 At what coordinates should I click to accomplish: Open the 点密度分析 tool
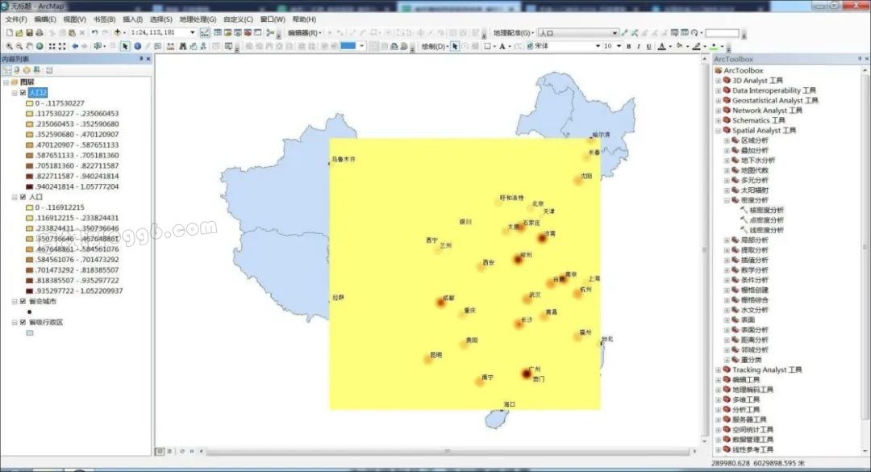(766, 219)
